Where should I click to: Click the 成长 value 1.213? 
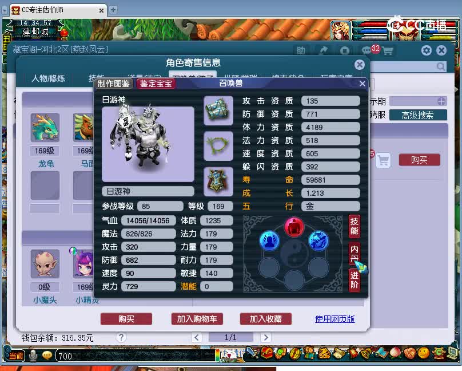pos(330,193)
